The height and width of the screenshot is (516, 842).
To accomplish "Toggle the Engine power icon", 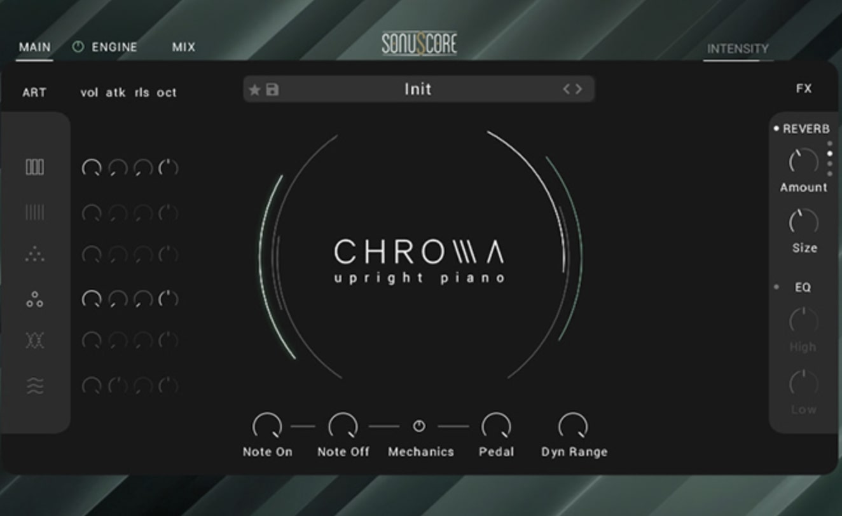I will point(78,46).
